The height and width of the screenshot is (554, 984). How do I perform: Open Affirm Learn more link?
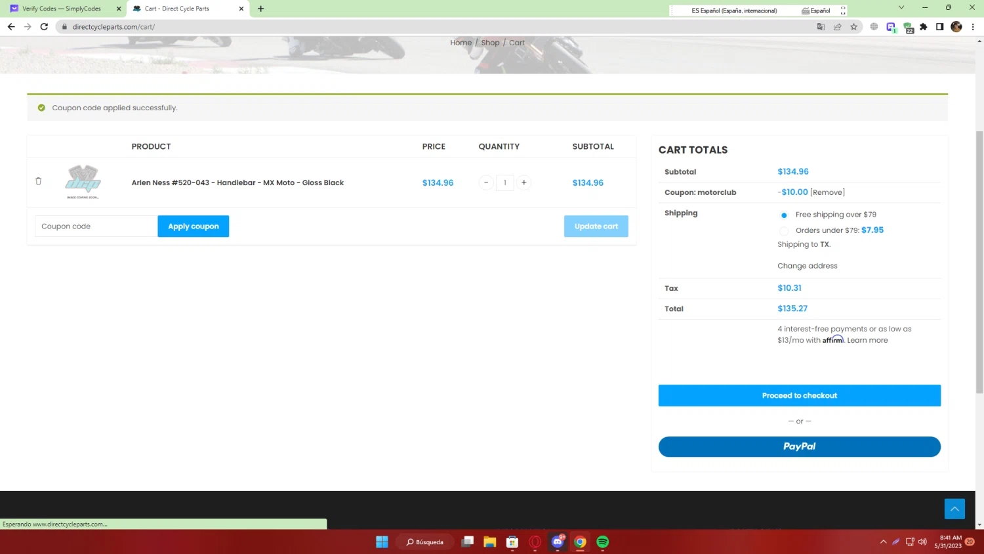coord(867,340)
